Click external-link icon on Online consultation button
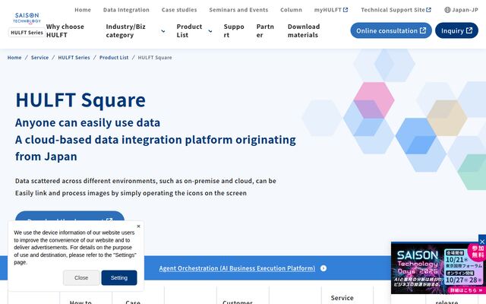Screen dimensions: 486x304 [x=423, y=30]
